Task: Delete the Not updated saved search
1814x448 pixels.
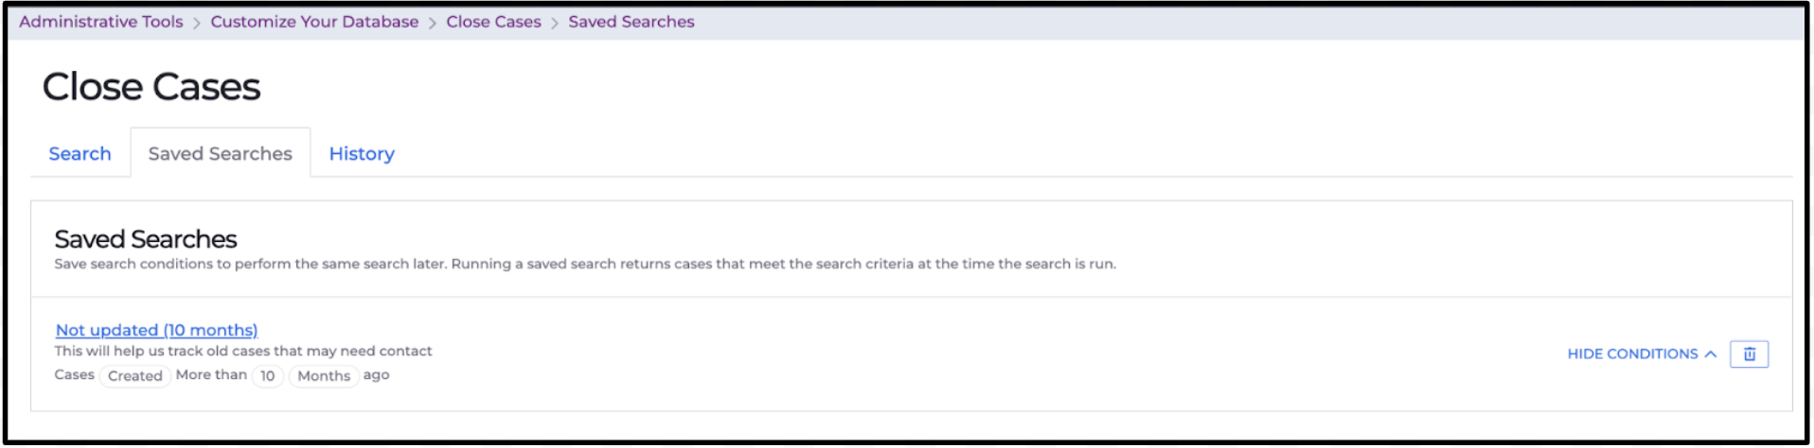Action: 1749,354
